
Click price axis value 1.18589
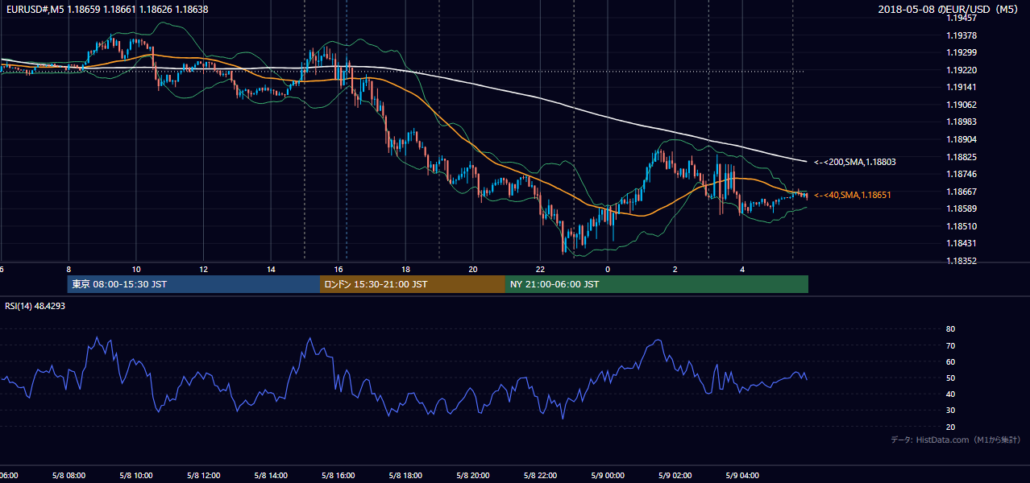(x=961, y=209)
